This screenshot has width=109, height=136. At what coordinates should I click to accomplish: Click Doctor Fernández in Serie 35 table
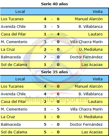[86, 125]
